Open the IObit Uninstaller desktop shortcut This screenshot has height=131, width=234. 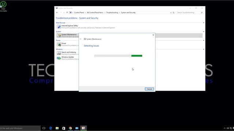[3, 6]
